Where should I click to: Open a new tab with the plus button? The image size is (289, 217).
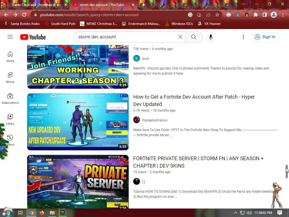click(143, 5)
